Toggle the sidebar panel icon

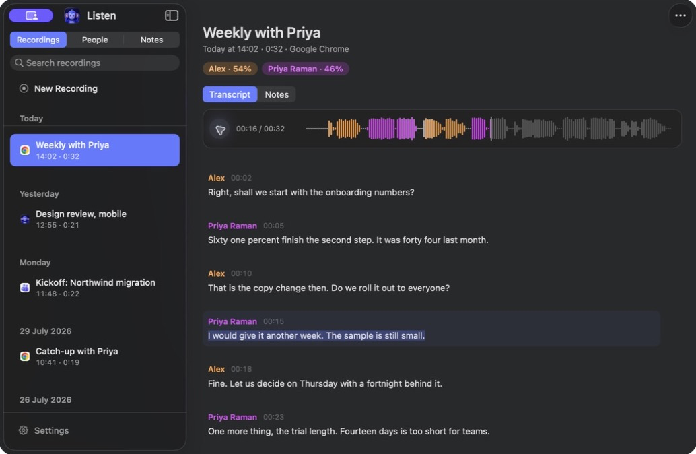coord(172,15)
